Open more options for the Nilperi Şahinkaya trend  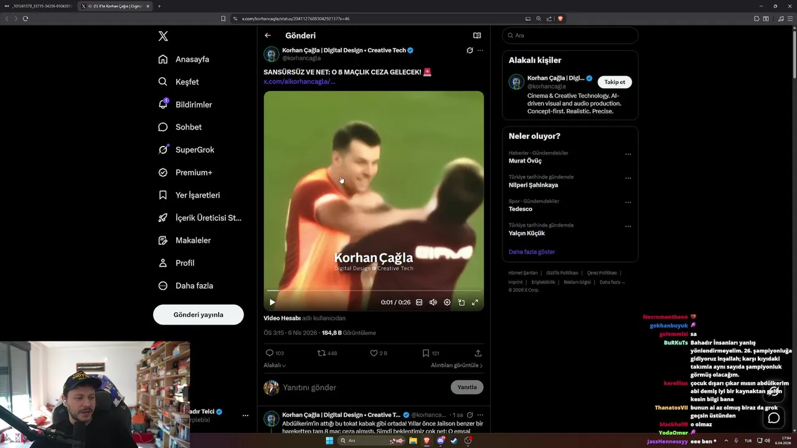[628, 178]
